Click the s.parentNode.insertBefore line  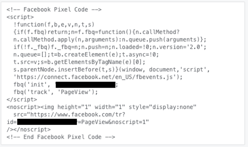pos(112,69)
